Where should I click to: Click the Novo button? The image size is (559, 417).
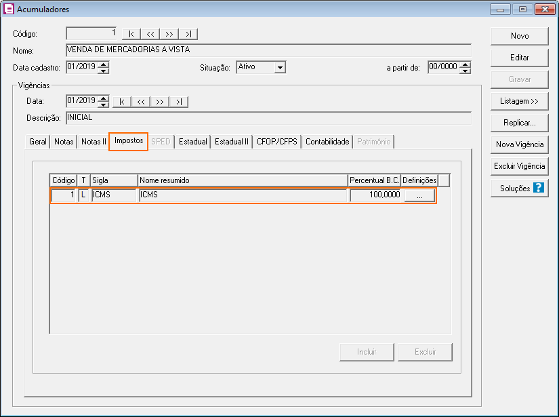[x=520, y=36]
